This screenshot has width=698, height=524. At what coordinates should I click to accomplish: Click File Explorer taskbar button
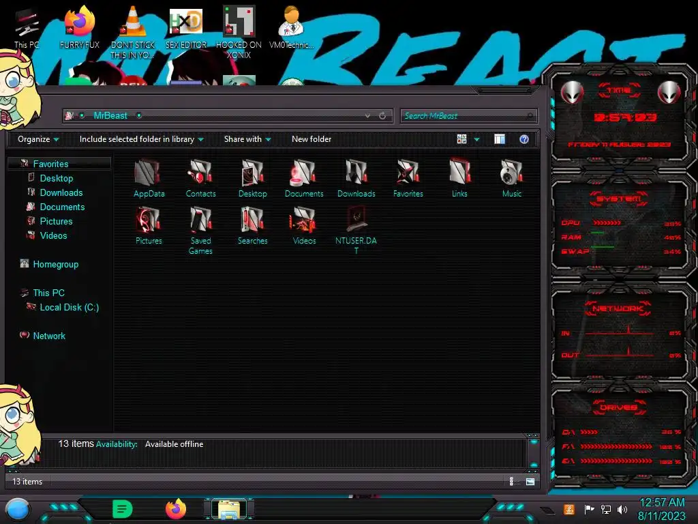pos(229,509)
